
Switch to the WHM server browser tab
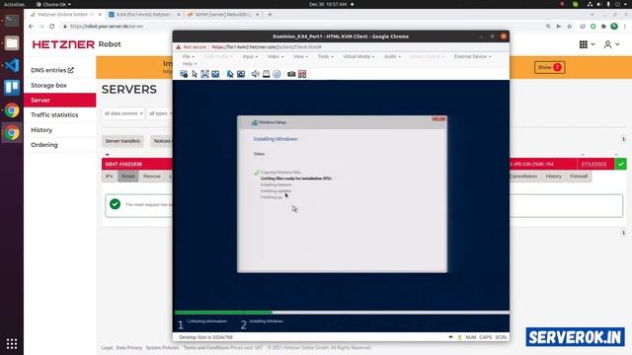(x=223, y=15)
